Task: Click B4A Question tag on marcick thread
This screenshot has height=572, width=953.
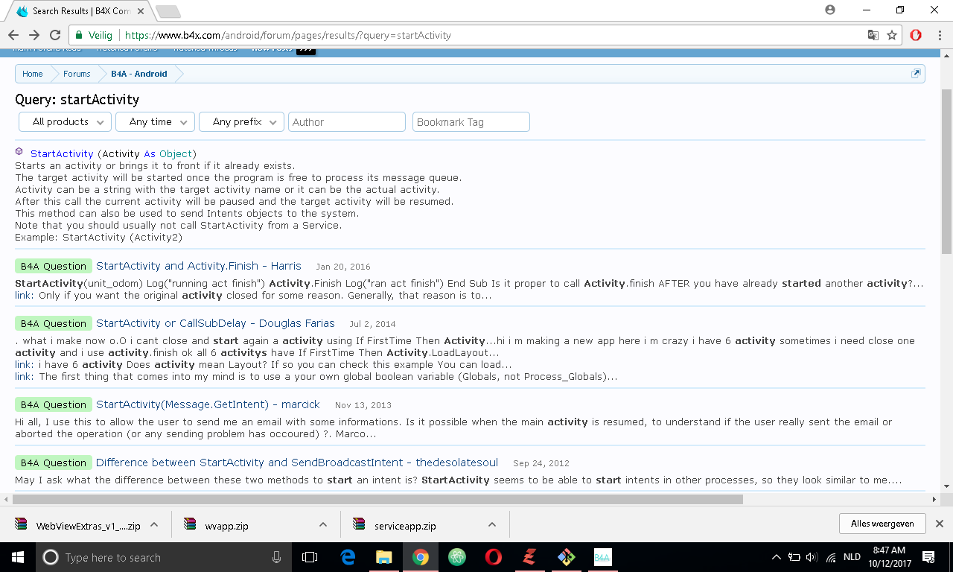Action: (x=54, y=404)
